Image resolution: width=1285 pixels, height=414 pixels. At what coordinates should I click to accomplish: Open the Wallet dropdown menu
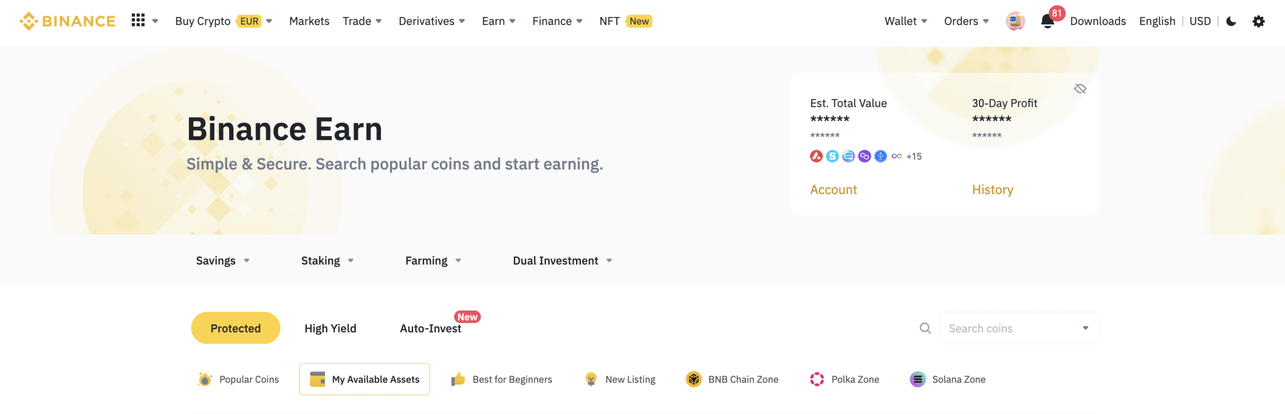click(906, 21)
